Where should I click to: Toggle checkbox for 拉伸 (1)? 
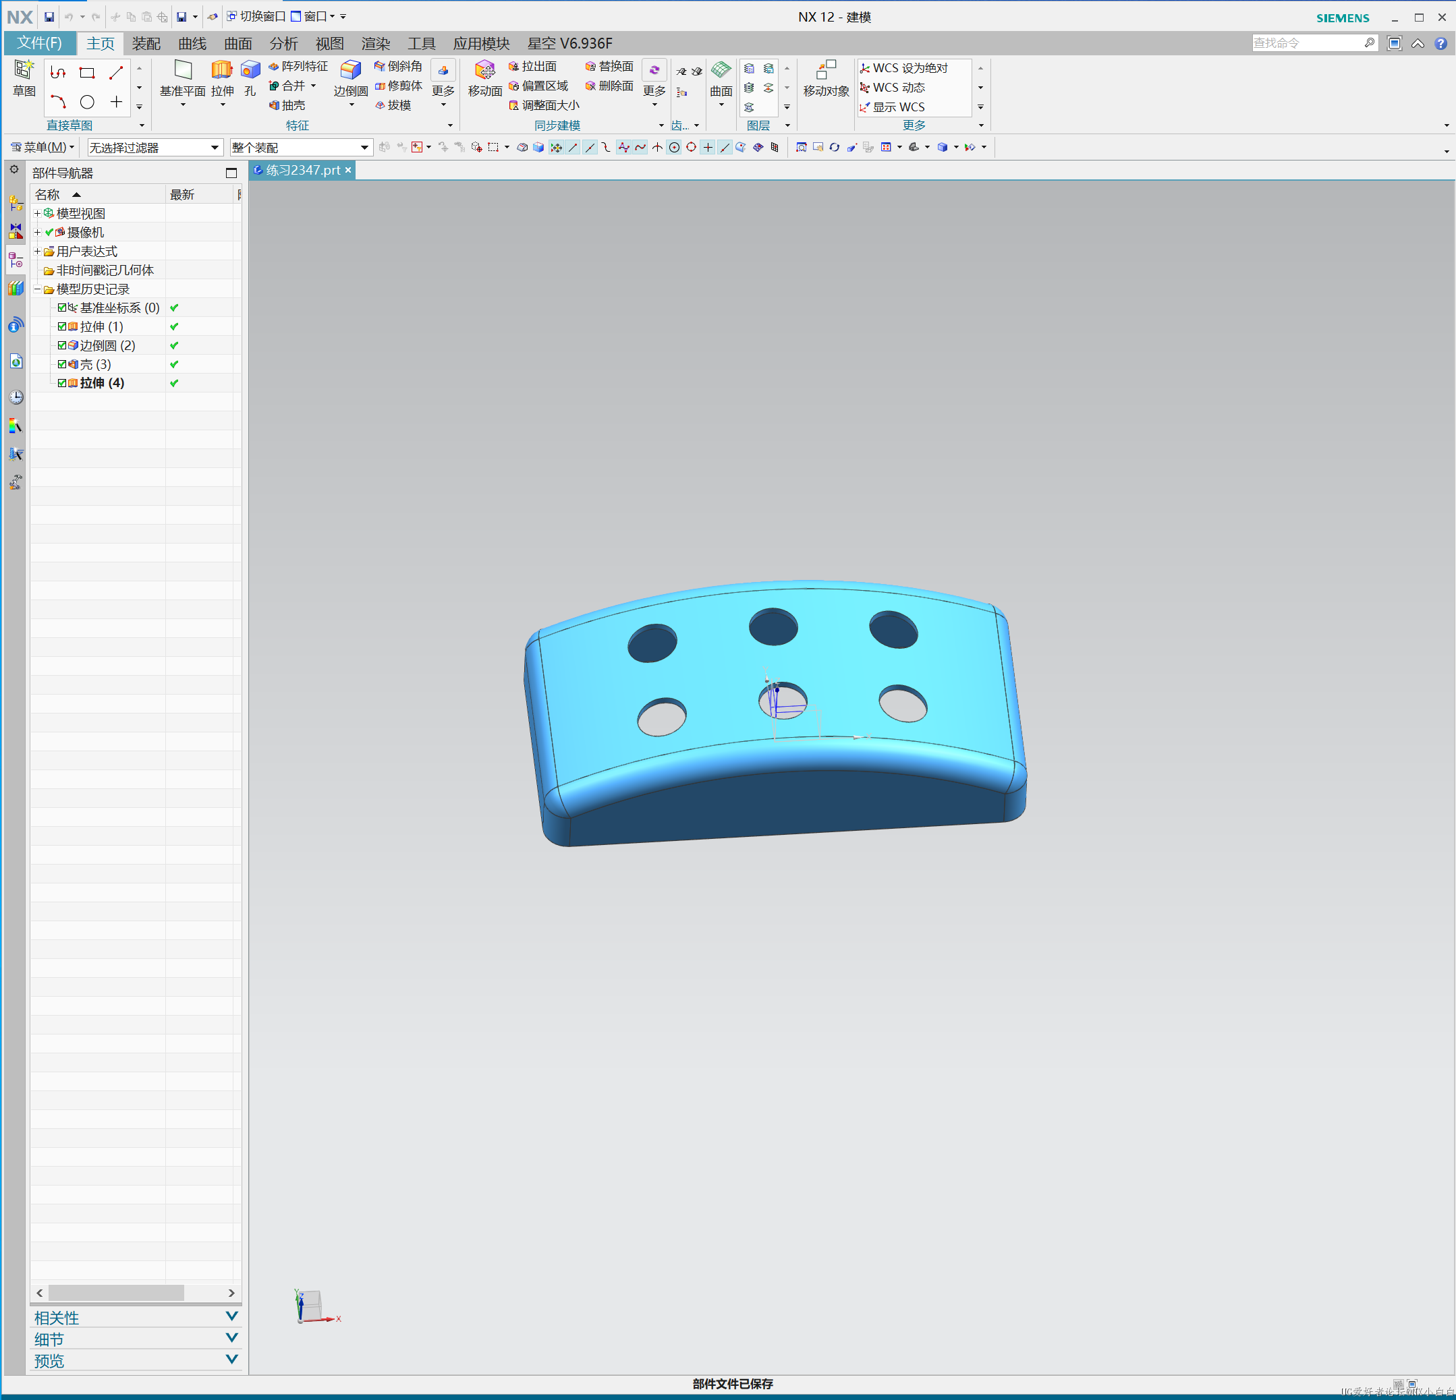pyautogui.click(x=62, y=326)
